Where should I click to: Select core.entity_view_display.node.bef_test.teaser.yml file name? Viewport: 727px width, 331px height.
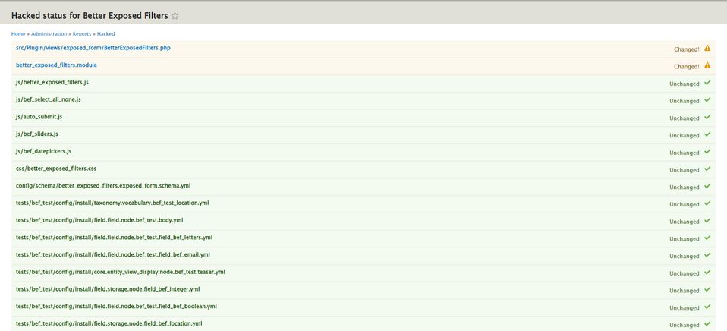[x=121, y=272]
